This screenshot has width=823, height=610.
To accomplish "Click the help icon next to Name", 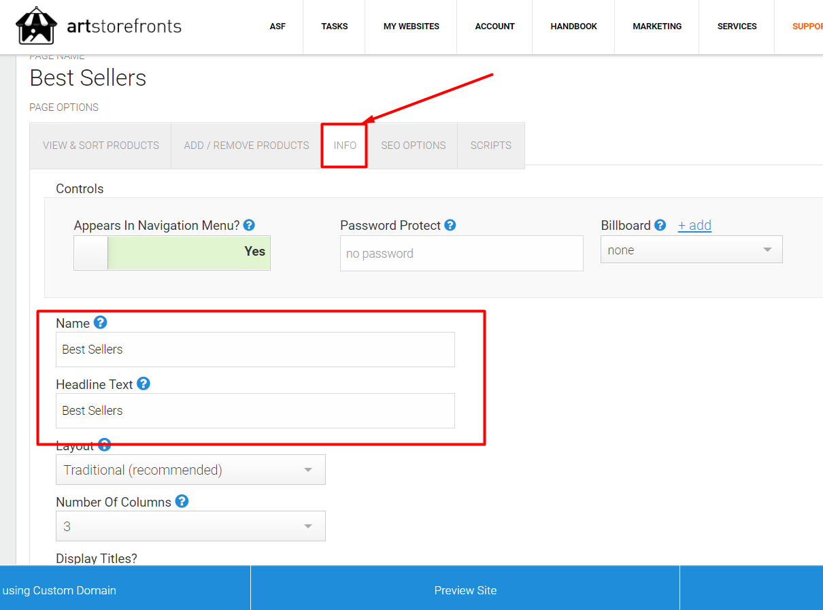I will click(x=100, y=322).
